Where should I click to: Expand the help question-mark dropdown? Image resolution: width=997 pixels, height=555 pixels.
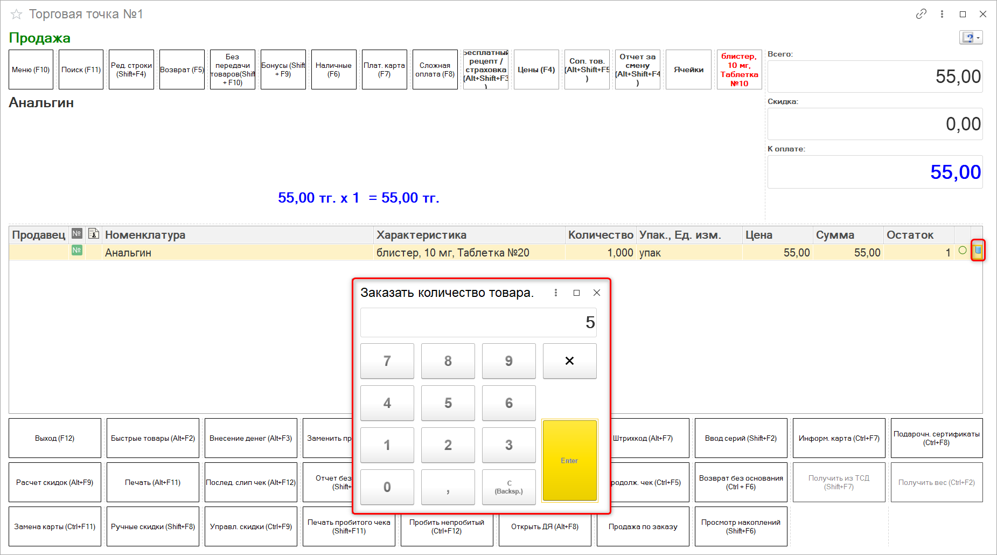(971, 37)
